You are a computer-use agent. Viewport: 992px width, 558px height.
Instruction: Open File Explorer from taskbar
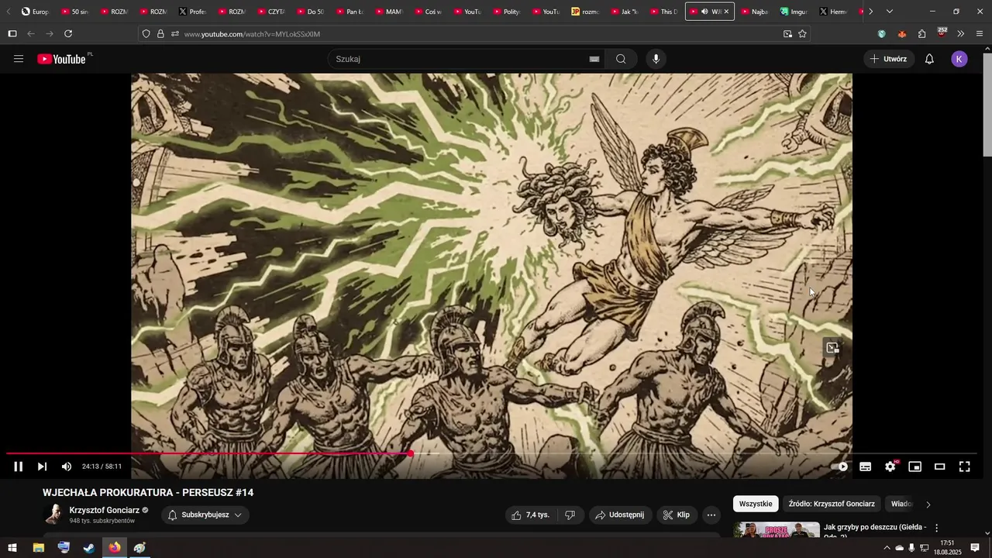[38, 548]
